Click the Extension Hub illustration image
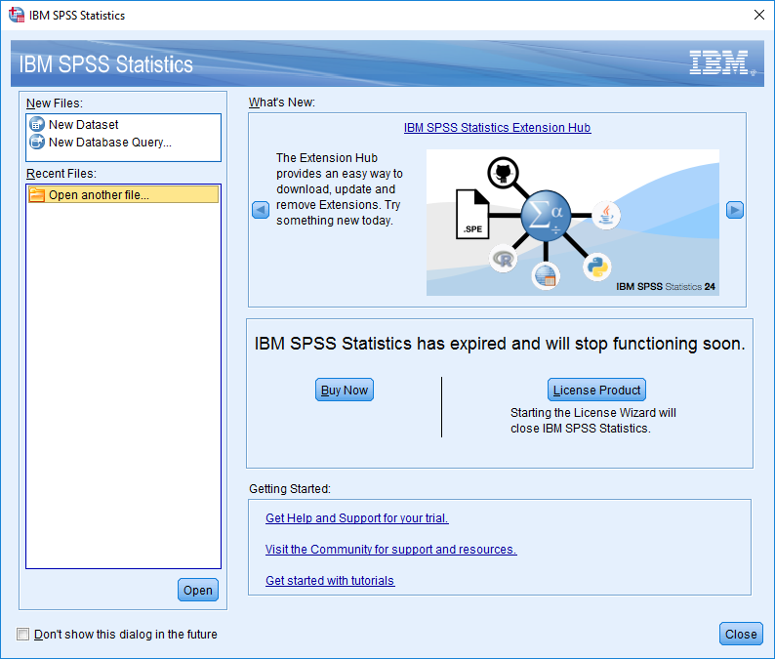 point(573,223)
